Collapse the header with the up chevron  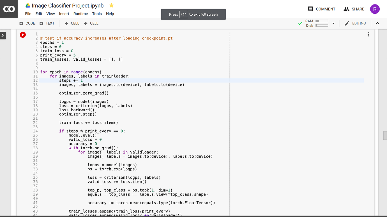(377, 23)
